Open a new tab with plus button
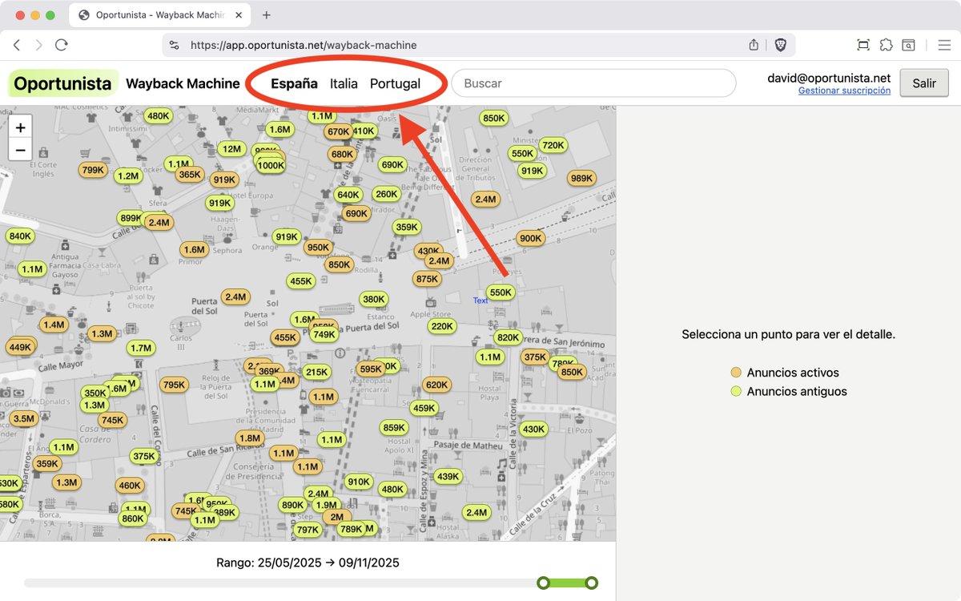The image size is (961, 601). tap(267, 14)
